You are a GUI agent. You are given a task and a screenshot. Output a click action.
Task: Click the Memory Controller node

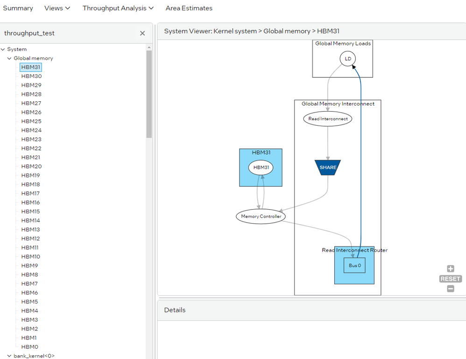click(x=261, y=217)
